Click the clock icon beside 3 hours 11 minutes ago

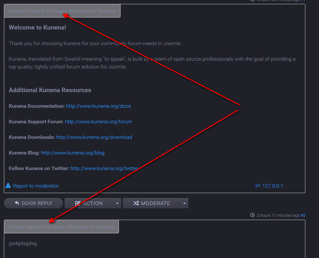(252, 215)
